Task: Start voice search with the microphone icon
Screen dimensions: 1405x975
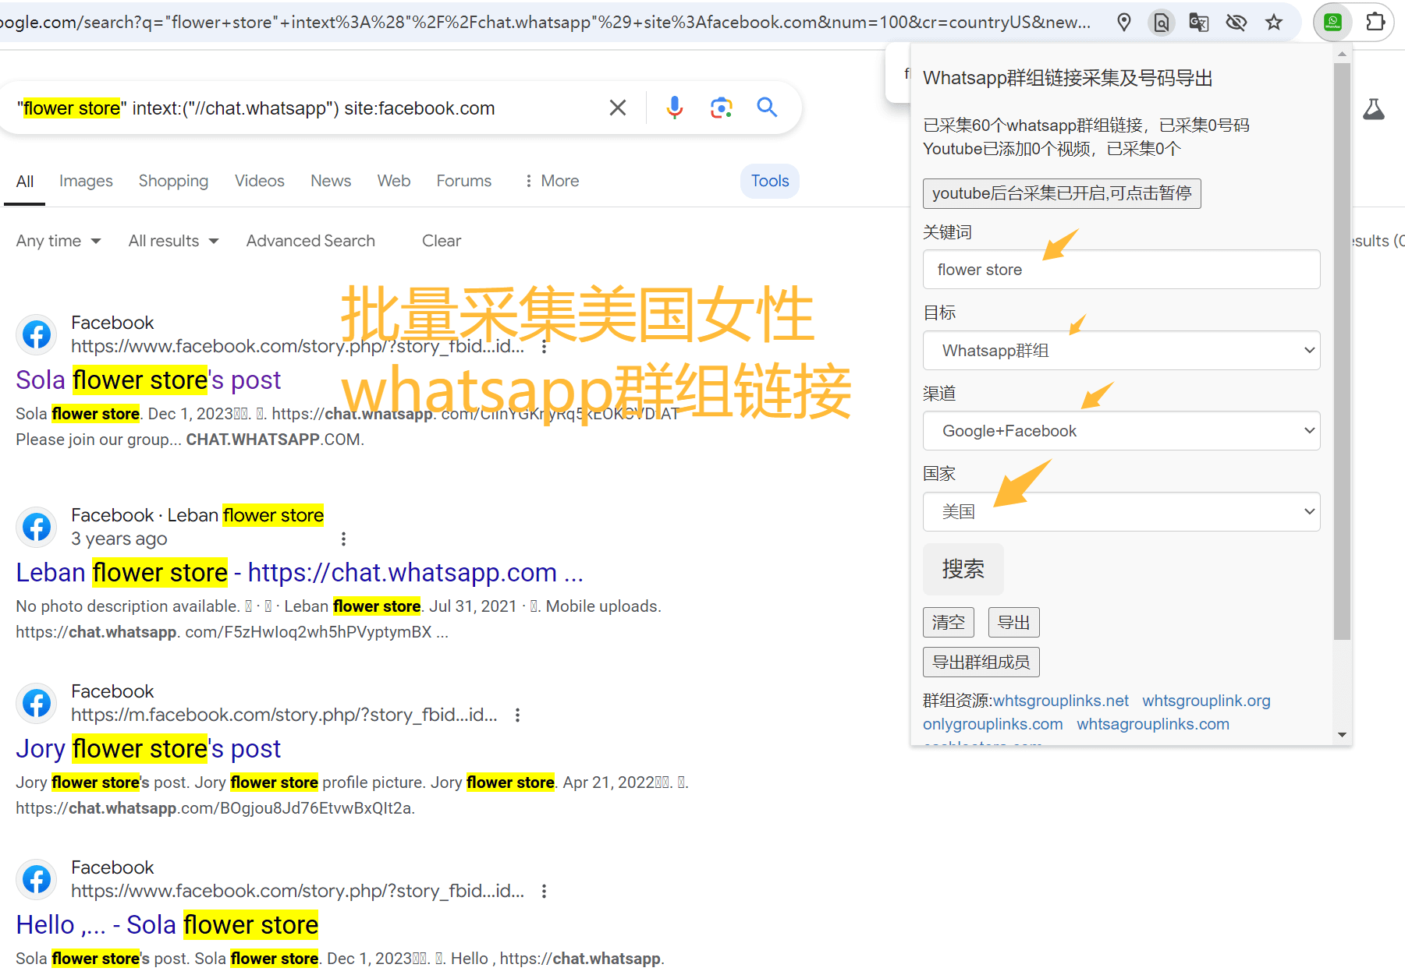Action: (675, 108)
